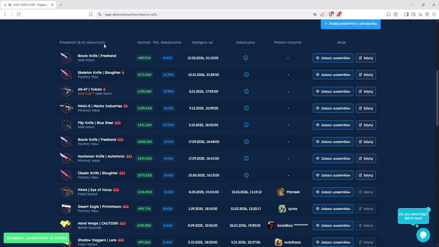
Task: Edit the Bowie Knife Well-Worn gift
Action: (x=366, y=58)
